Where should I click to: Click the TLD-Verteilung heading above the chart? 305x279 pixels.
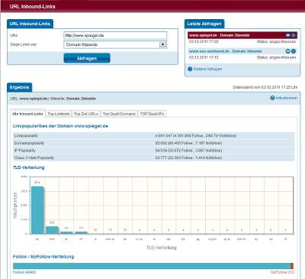coord(29,167)
